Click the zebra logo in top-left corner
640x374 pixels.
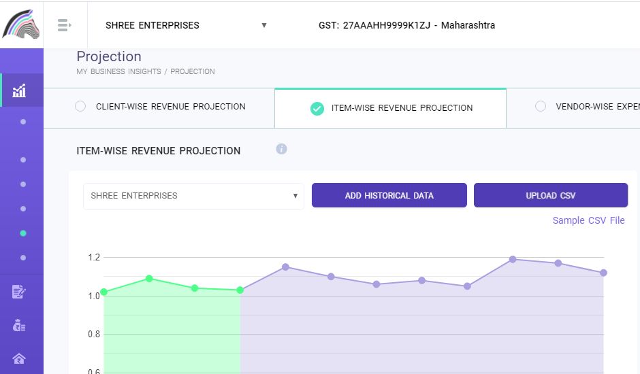click(x=21, y=24)
